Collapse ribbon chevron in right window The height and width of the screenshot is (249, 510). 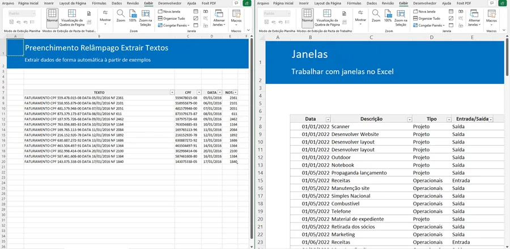click(x=504, y=29)
